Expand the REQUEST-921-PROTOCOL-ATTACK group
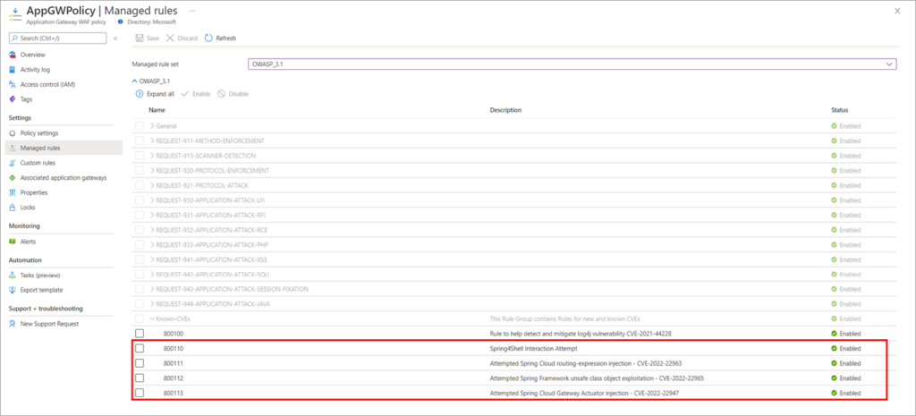916x416 pixels. 152,185
